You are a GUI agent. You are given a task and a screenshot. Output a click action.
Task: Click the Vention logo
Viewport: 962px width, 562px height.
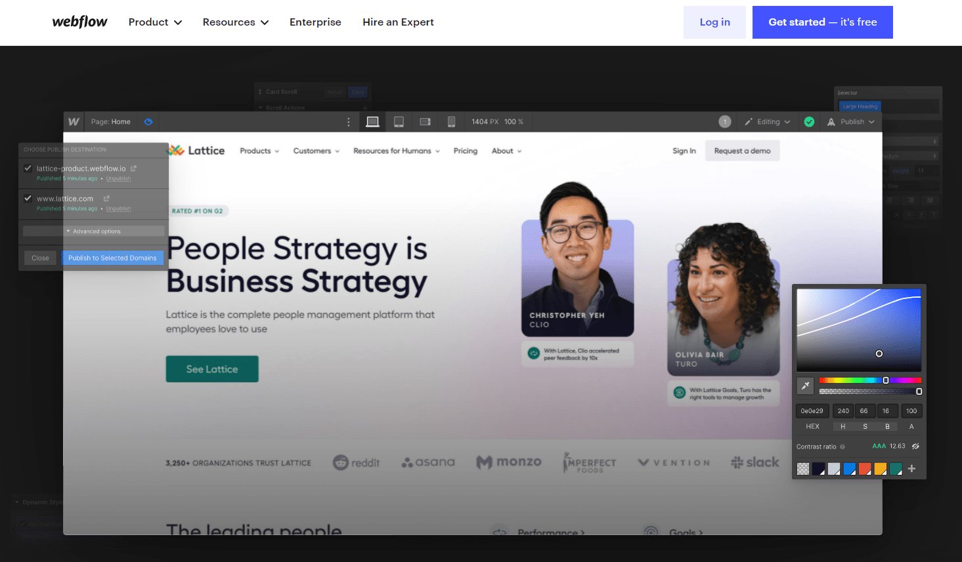(674, 462)
